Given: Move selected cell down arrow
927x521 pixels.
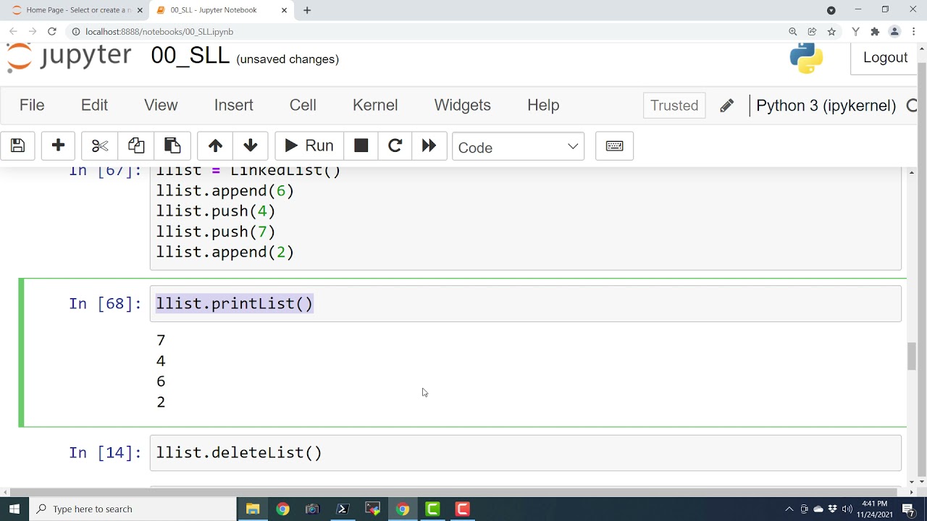Looking at the screenshot, I should tap(251, 146).
